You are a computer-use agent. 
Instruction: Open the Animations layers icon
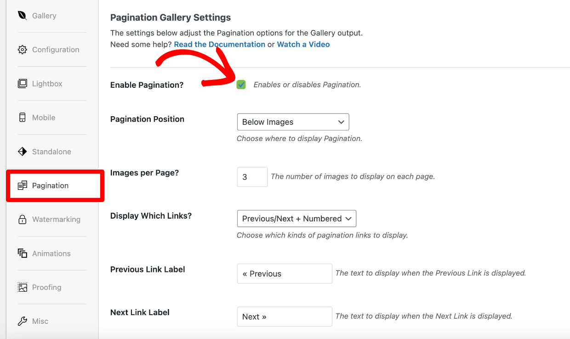[22, 253]
